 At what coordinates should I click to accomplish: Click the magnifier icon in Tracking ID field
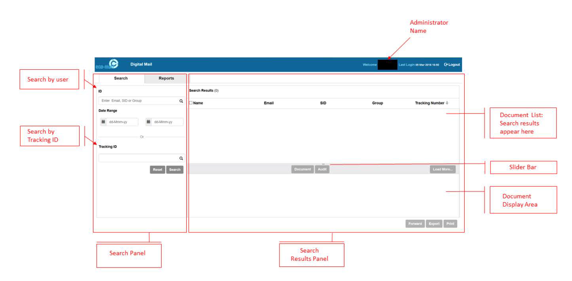(x=181, y=158)
